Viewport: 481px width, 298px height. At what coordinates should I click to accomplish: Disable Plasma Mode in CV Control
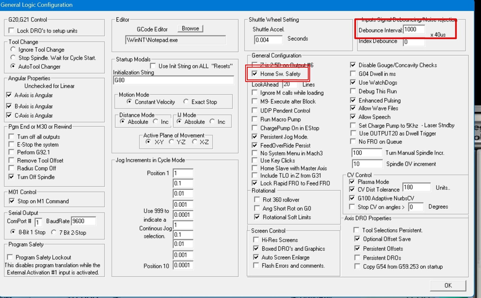(x=352, y=182)
